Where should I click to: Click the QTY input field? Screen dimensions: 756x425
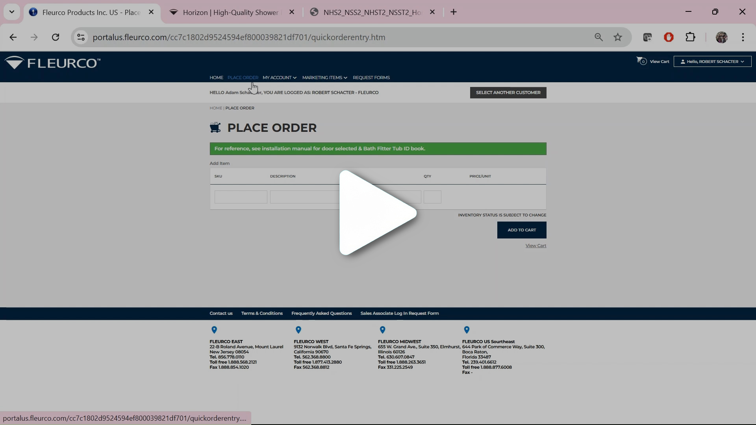pyautogui.click(x=432, y=197)
